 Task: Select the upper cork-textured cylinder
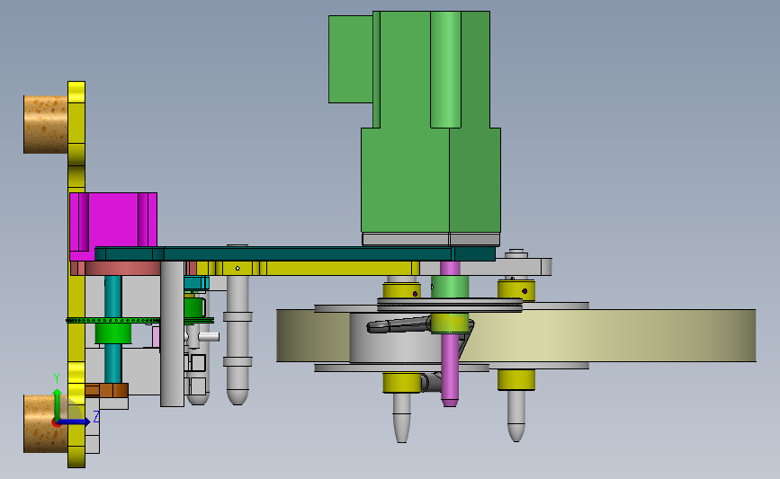click(45, 124)
